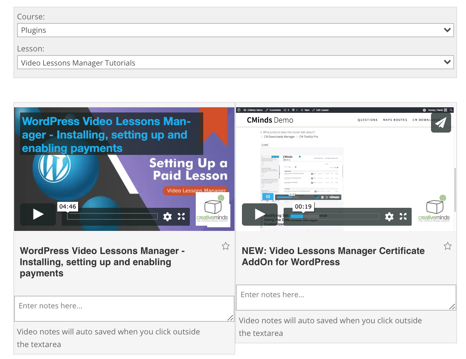Image resolution: width=466 pixels, height=359 pixels.
Task: Enter fullscreen on the 00:19 video
Action: [403, 217]
